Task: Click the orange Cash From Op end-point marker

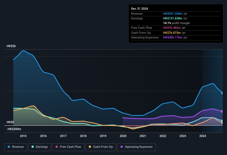Action: click(x=222, y=123)
